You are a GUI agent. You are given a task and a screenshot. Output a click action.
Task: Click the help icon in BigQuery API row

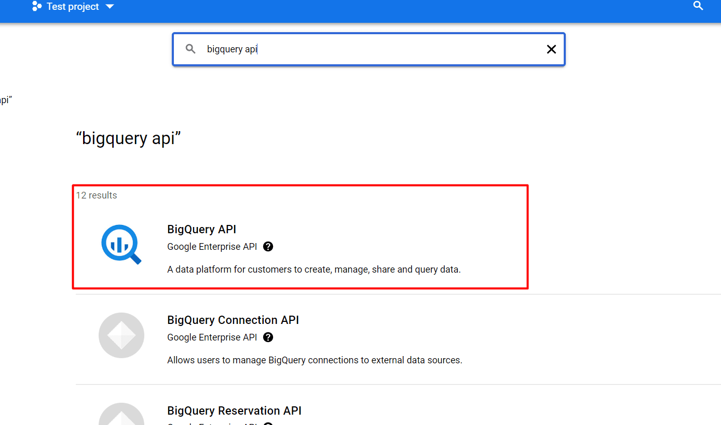pos(268,247)
